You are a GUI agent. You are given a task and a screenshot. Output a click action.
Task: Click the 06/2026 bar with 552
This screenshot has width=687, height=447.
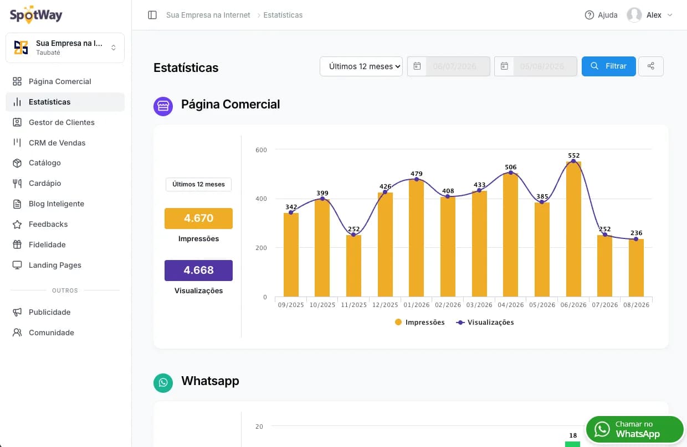(x=573, y=229)
